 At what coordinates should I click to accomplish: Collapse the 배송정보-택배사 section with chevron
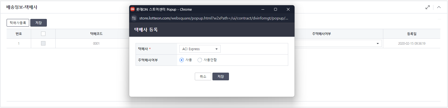point(439,7)
